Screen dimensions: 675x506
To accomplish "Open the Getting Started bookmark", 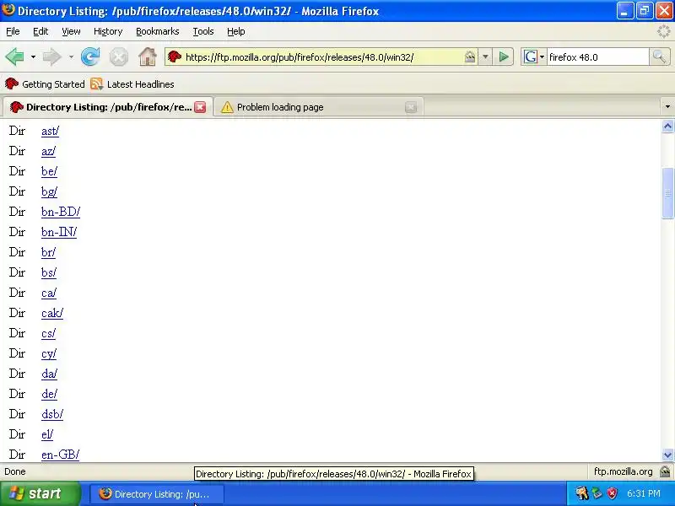I will coord(45,84).
